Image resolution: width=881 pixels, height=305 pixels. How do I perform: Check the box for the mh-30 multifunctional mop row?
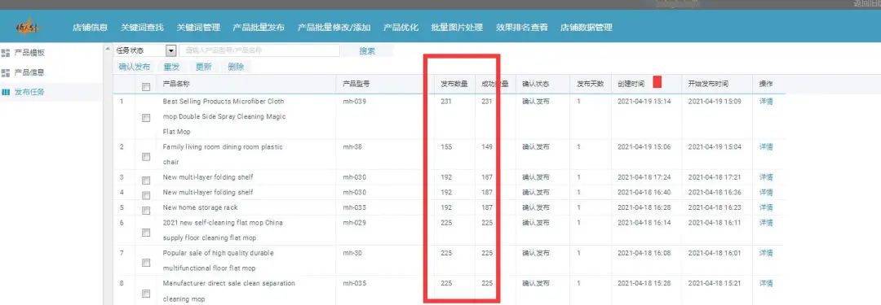(x=146, y=263)
